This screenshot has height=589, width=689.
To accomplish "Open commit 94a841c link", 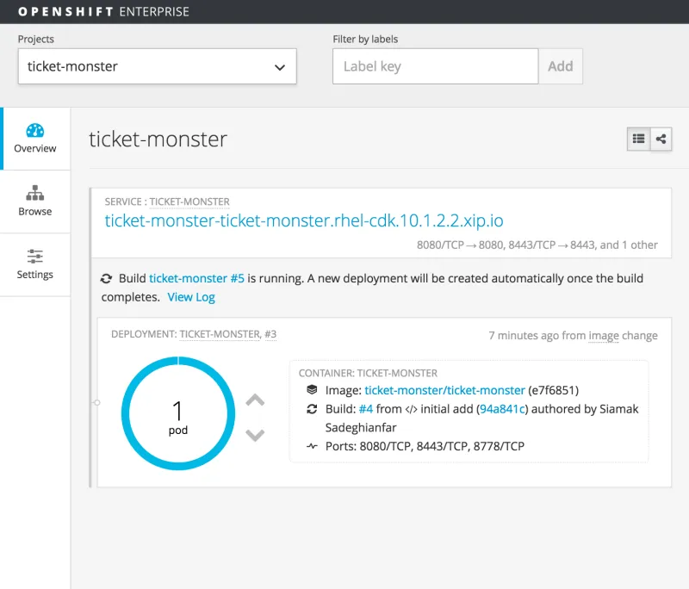I will (x=504, y=409).
